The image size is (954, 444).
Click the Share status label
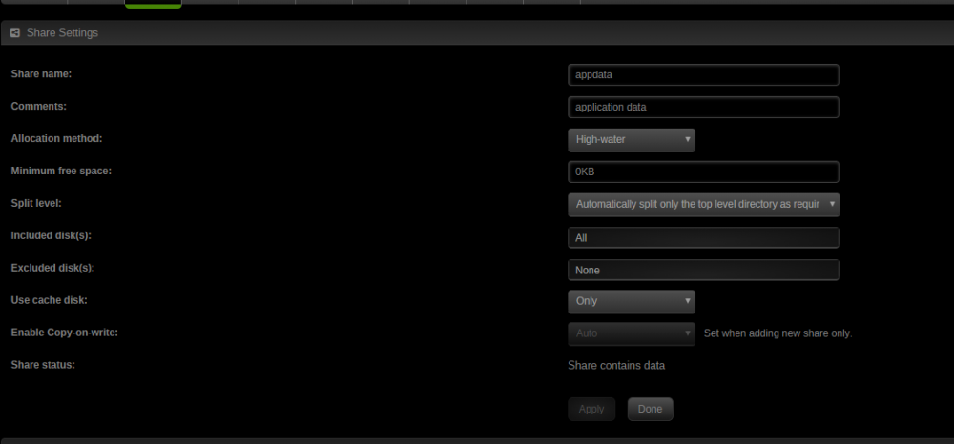(x=43, y=365)
